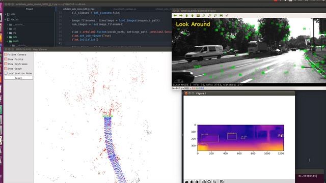Viewport: 326px width, 183px height.
Task: Open configure subplots in Figure 1 toolbar
Action: click(214, 182)
